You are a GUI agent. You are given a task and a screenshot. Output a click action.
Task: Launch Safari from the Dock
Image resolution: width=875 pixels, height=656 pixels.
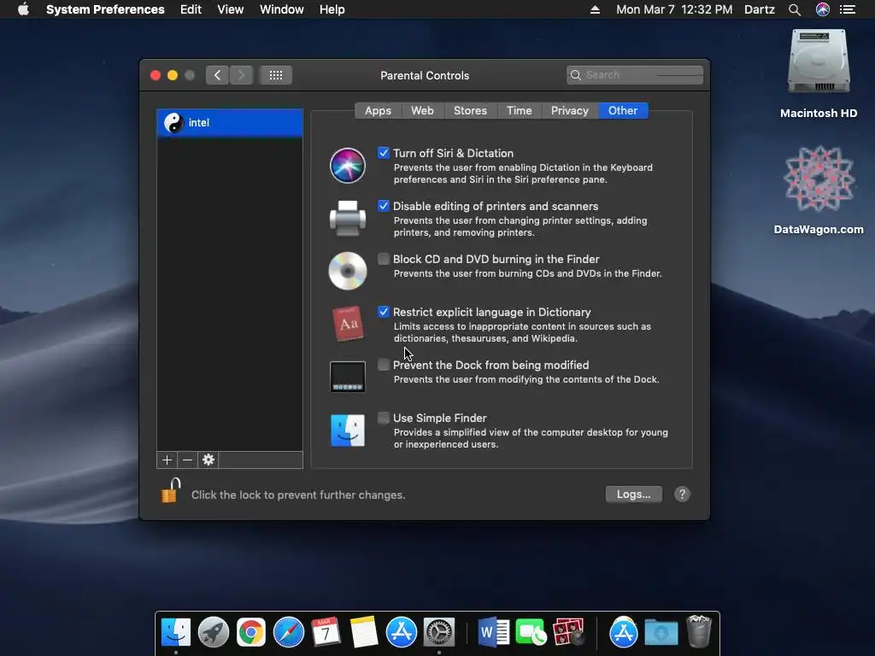coord(289,632)
